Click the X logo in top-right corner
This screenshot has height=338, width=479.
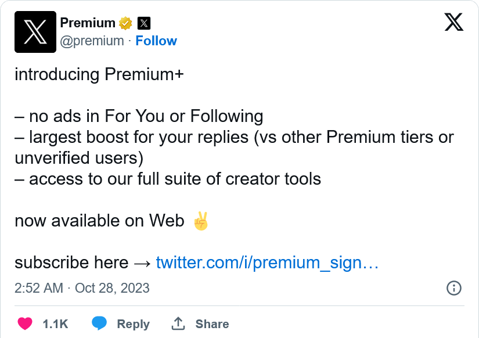coord(453,23)
